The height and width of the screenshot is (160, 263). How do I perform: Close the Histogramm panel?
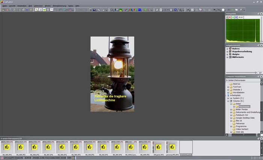pyautogui.click(x=261, y=14)
